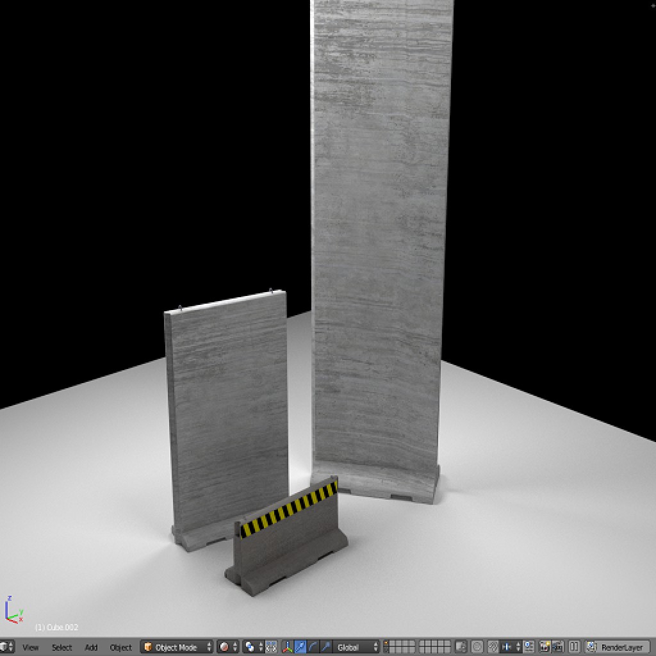This screenshot has width=656, height=656.
Task: Toggle the 3D manipulator widget axis icon
Action: coord(288,647)
